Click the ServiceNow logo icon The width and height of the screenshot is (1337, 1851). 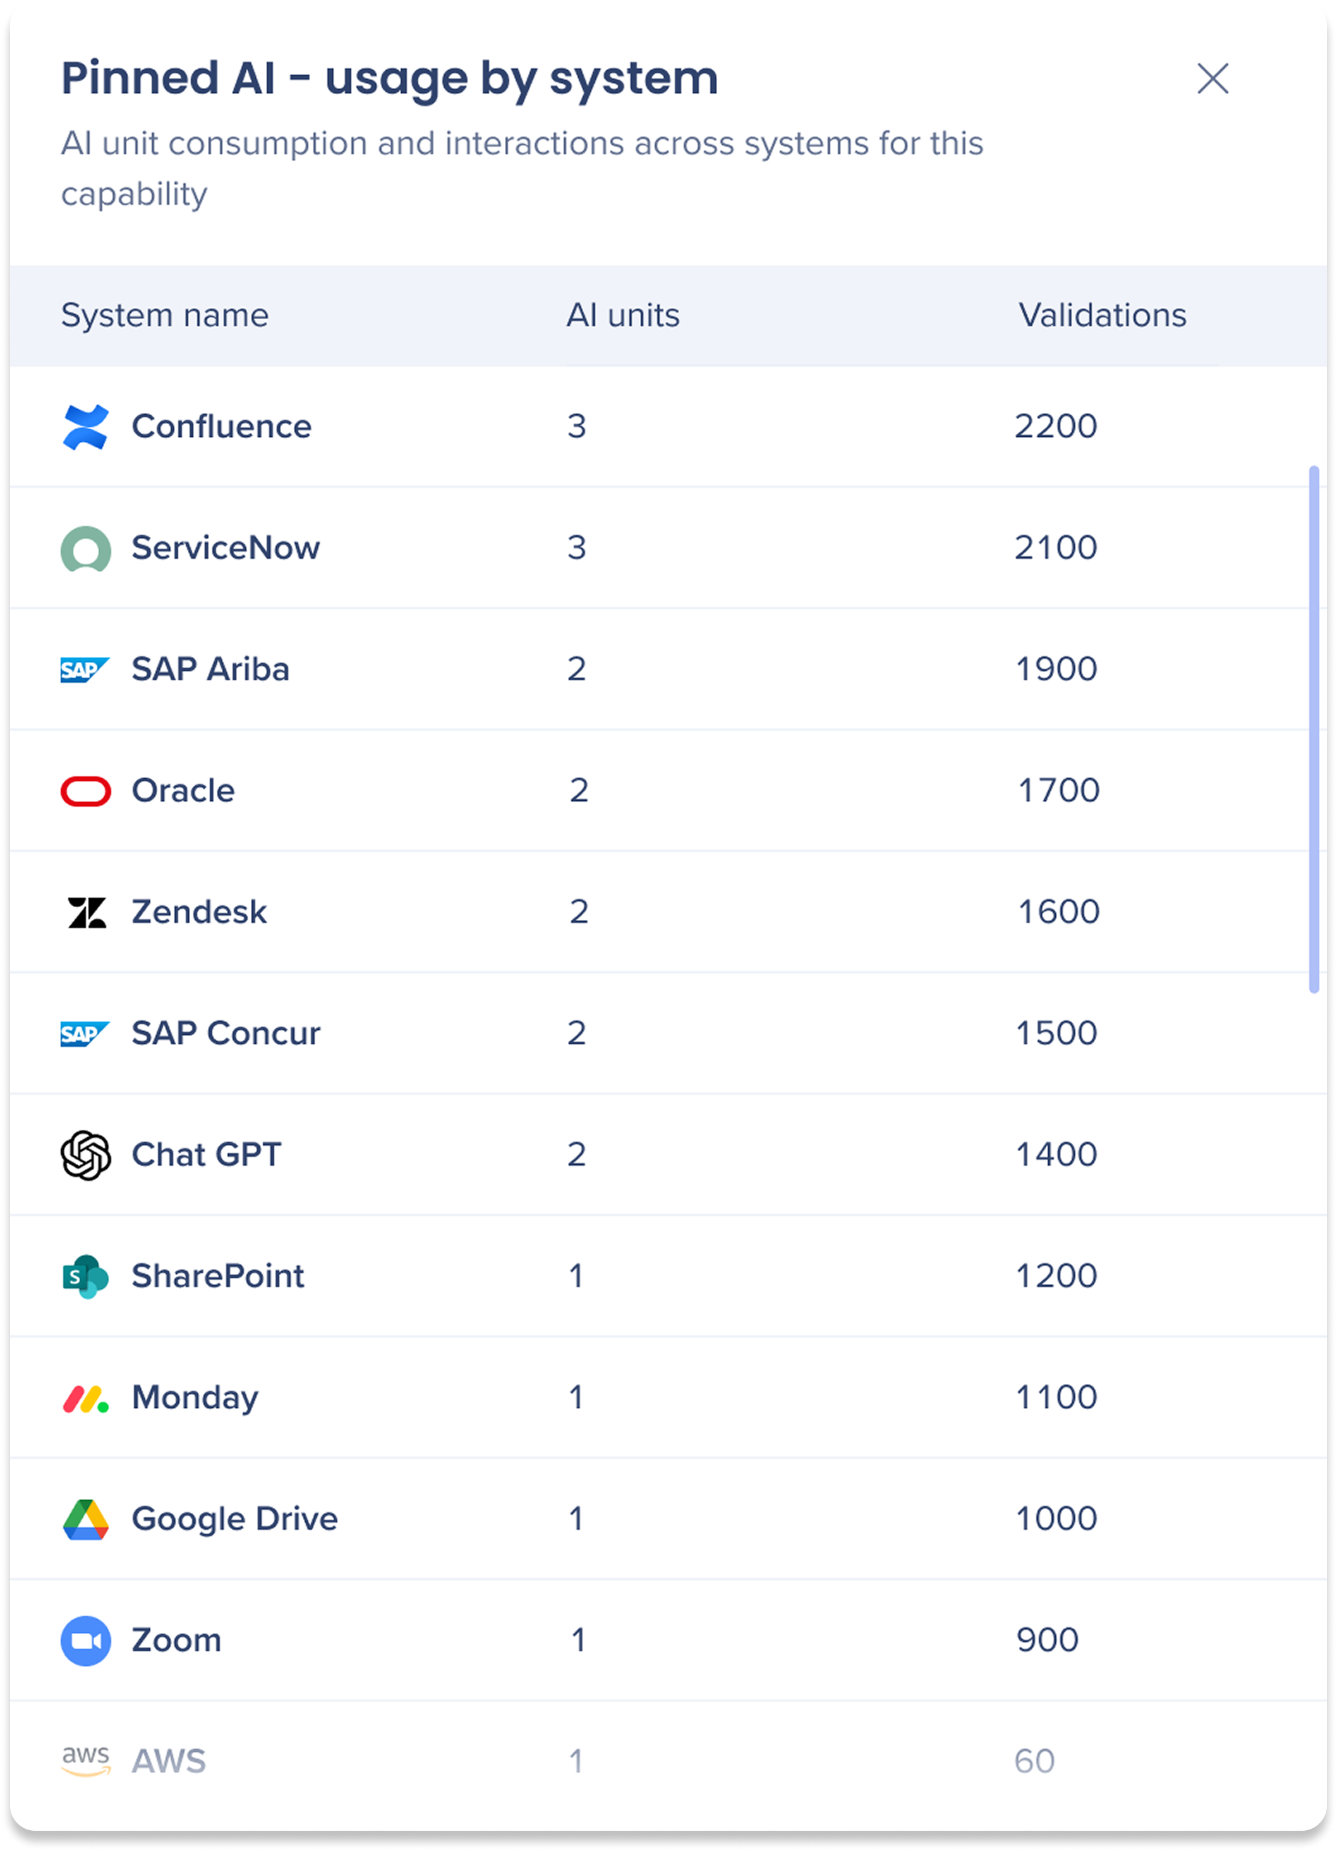[86, 549]
